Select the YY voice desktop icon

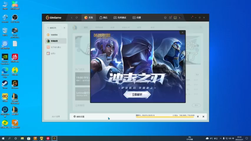click(x=5, y=98)
